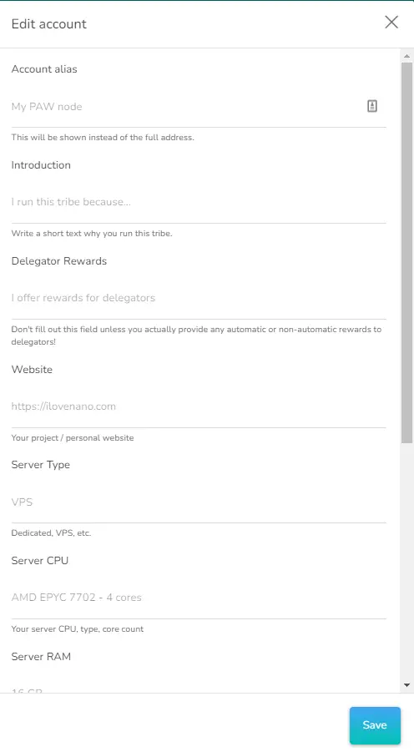Save the account changes
This screenshot has width=414, height=752.
pyautogui.click(x=375, y=724)
